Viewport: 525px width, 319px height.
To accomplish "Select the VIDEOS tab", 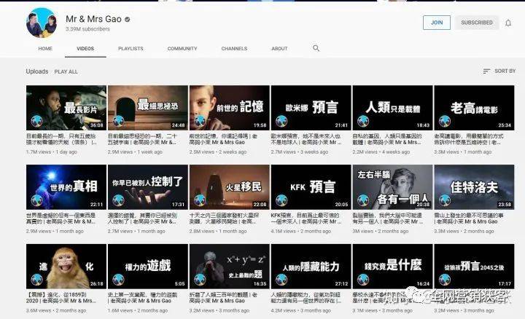I will point(85,49).
